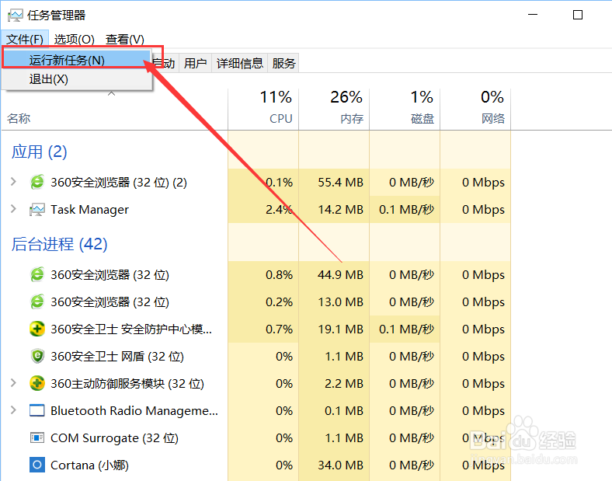Sort processes by the 内存 column header
This screenshot has width=612, height=481.
pos(334,109)
